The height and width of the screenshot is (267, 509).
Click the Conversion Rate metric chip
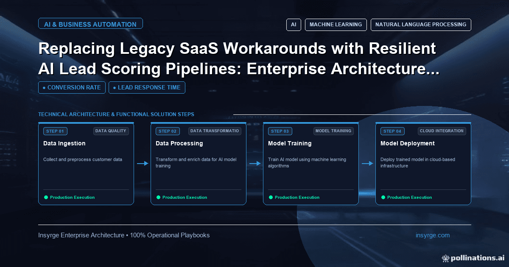[72, 87]
